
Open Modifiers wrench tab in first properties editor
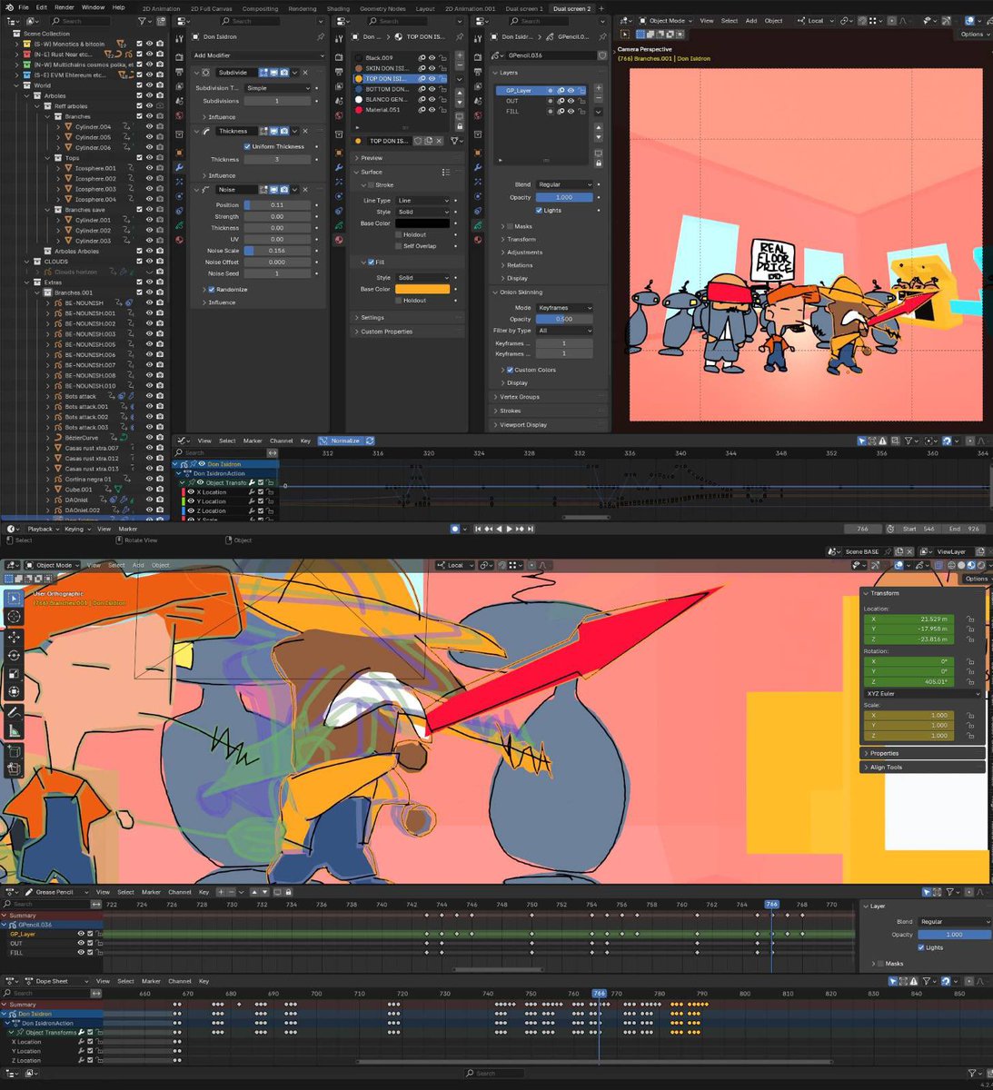180,168
